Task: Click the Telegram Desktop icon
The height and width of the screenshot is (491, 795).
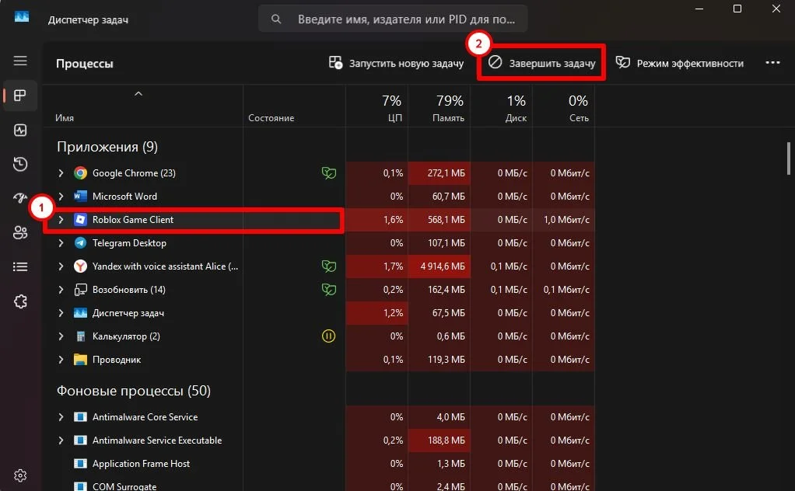Action: pos(80,243)
